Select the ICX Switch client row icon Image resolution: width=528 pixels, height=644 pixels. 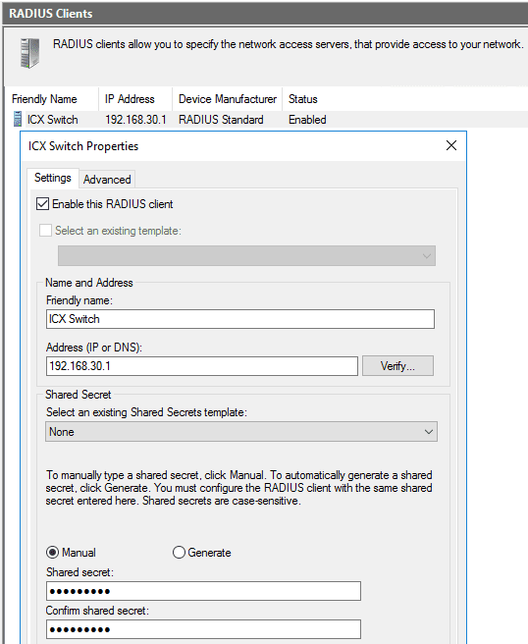click(x=18, y=119)
